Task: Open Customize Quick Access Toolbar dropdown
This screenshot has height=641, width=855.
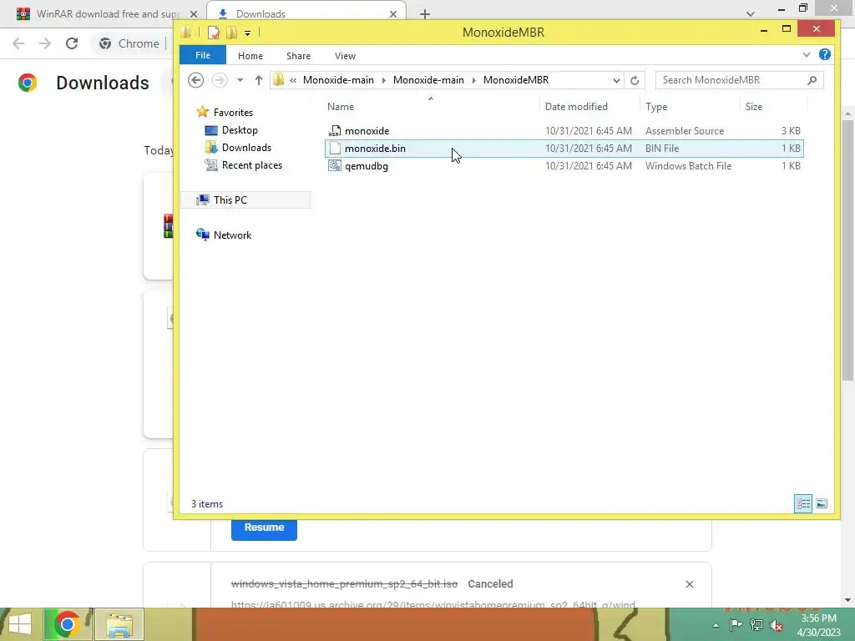Action: pyautogui.click(x=247, y=33)
